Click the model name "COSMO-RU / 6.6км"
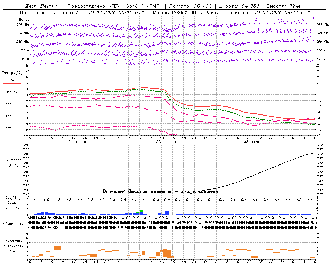 [x=195, y=13]
